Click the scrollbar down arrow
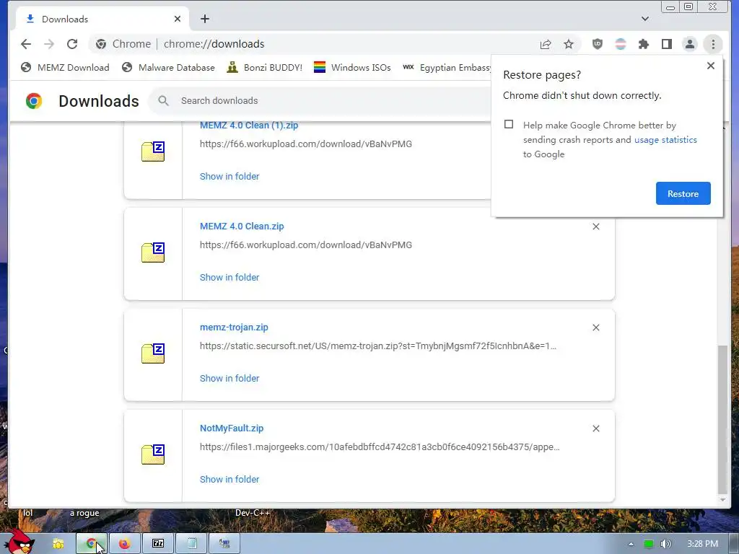 [722, 500]
